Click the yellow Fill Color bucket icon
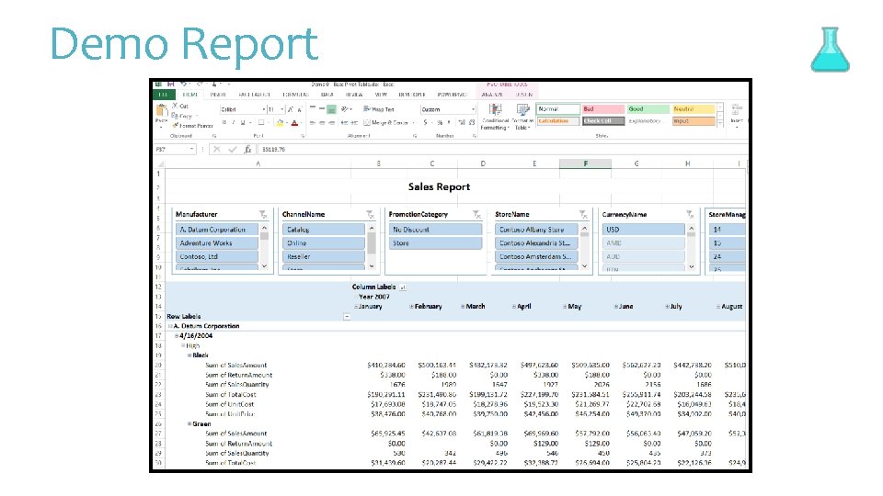Viewport: 883px width, 496px height. (x=280, y=122)
